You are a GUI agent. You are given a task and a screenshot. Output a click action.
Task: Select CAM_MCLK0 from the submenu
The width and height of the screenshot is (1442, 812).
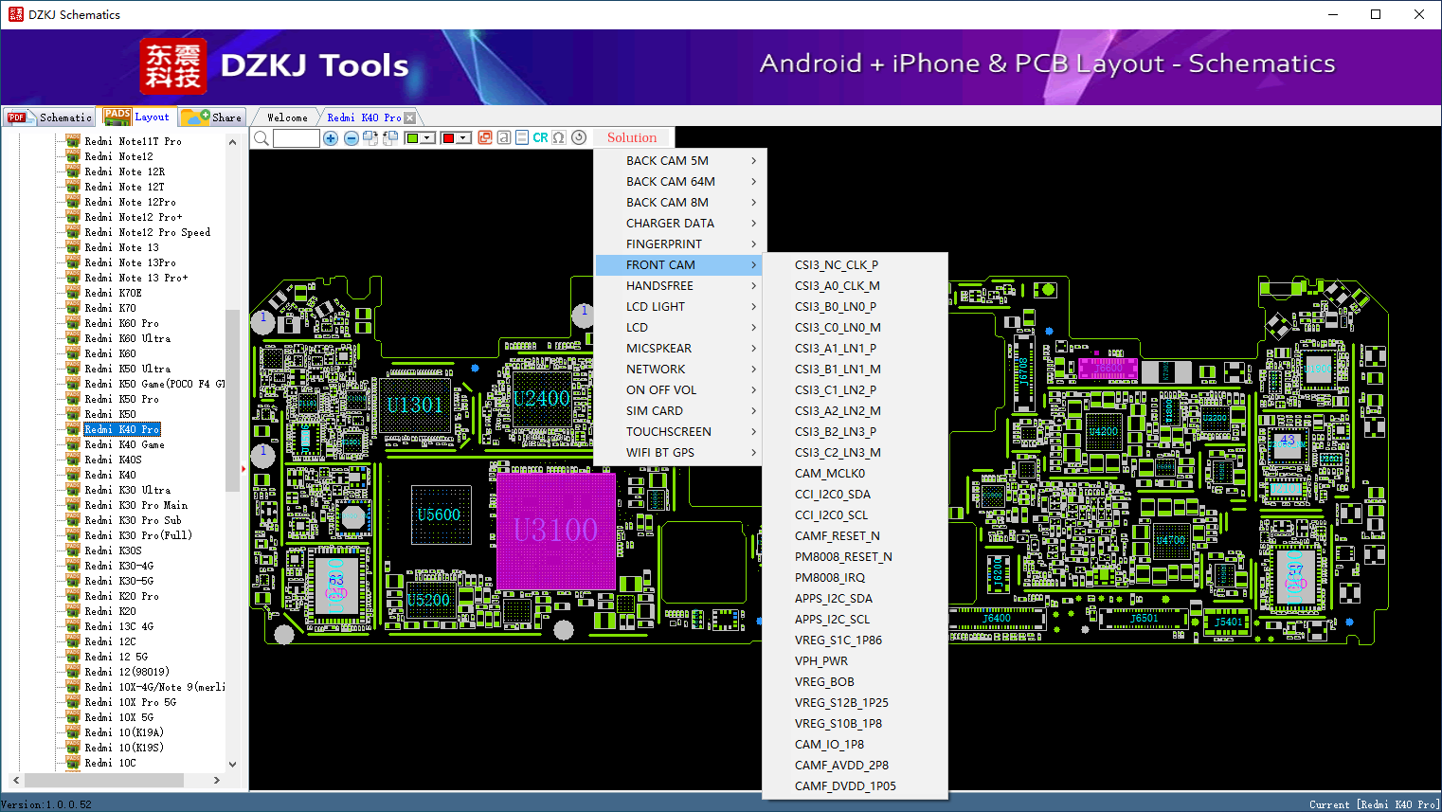830,474
